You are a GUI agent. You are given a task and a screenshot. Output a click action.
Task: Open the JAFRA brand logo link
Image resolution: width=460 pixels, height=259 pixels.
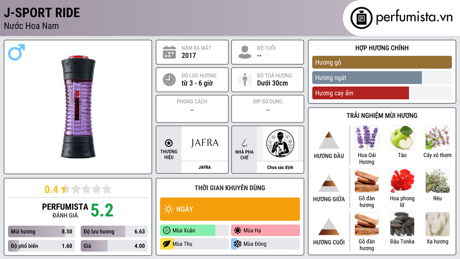[x=205, y=143]
